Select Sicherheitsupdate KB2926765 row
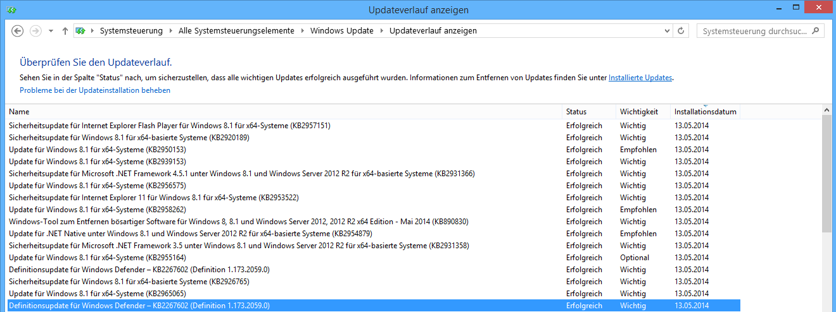 [373, 282]
